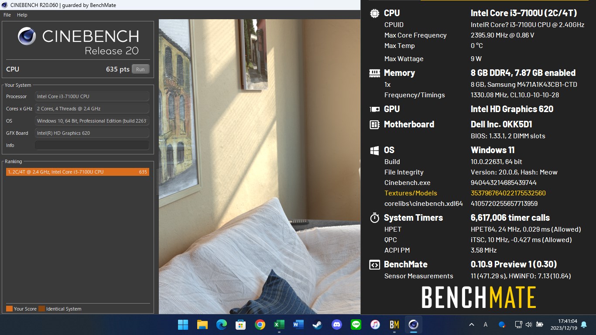Open the notification bell icon
Viewport: 596px width, 335px height.
[x=584, y=325]
